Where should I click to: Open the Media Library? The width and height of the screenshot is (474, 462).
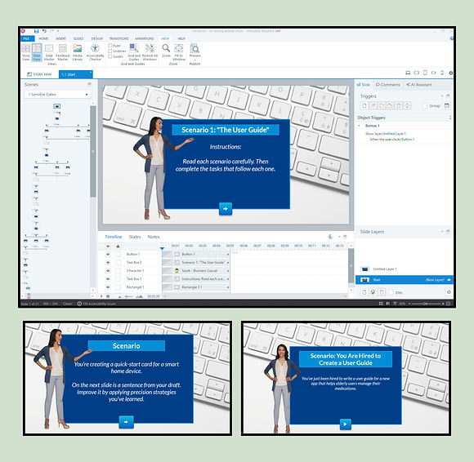point(78,52)
